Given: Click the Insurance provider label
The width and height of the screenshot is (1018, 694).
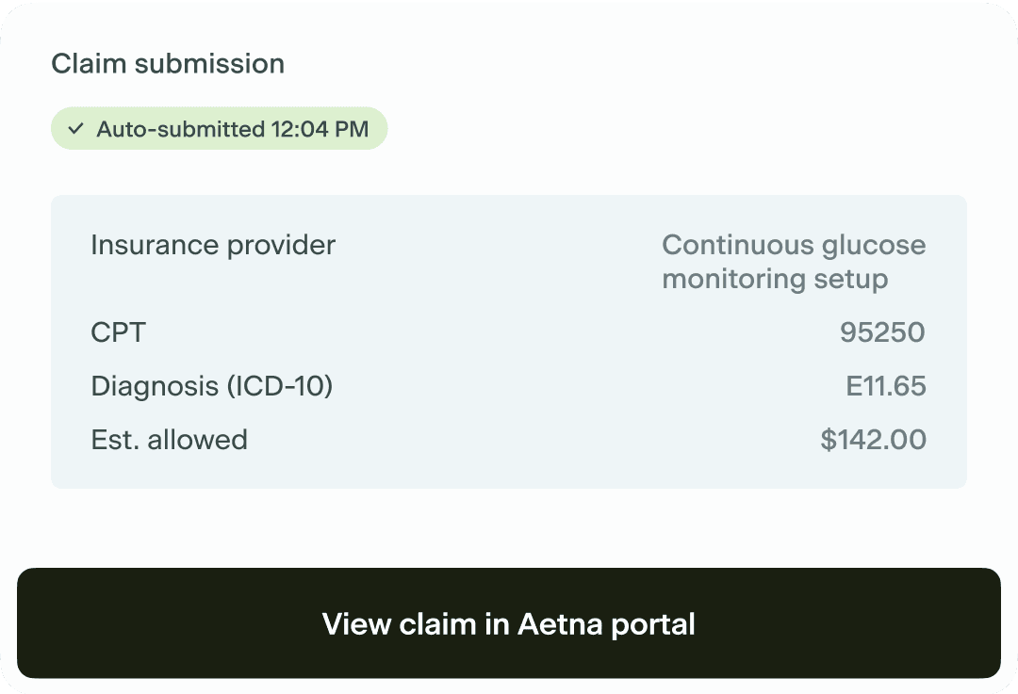Looking at the screenshot, I should pos(213,246).
